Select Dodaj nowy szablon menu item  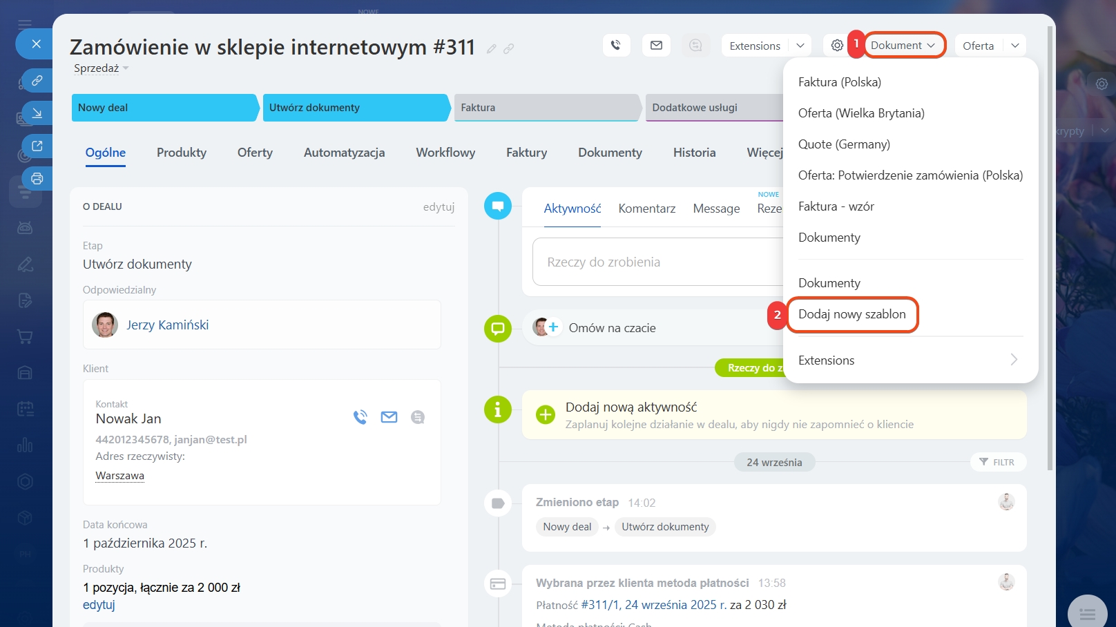click(x=852, y=314)
